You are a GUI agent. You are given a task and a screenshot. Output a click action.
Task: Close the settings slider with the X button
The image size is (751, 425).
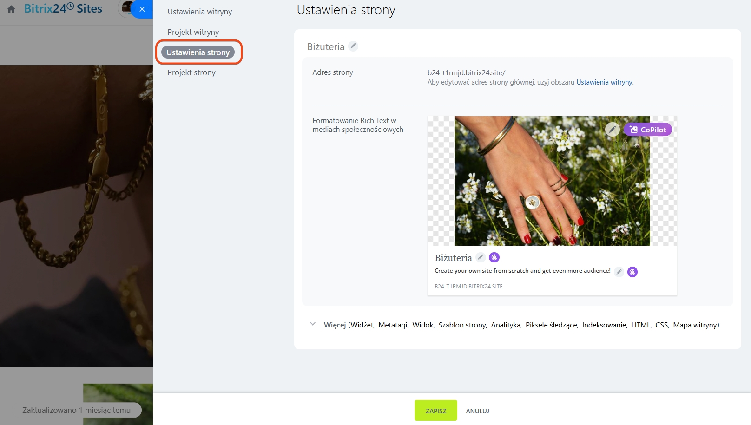coord(142,9)
